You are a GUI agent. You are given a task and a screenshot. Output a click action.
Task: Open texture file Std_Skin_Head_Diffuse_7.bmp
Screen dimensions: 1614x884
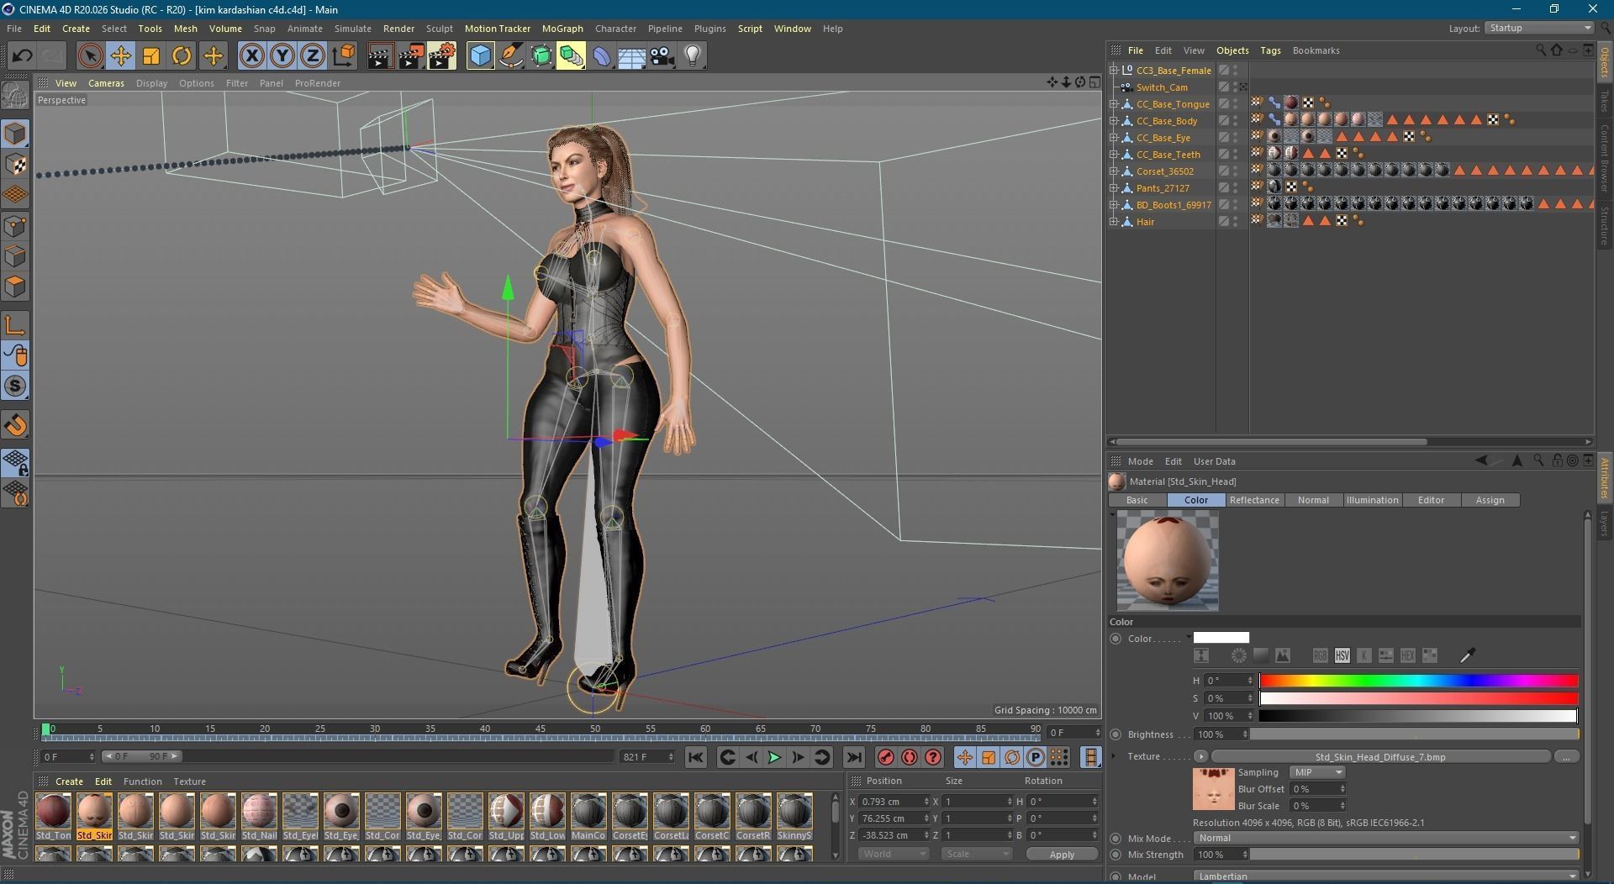coord(1380,757)
